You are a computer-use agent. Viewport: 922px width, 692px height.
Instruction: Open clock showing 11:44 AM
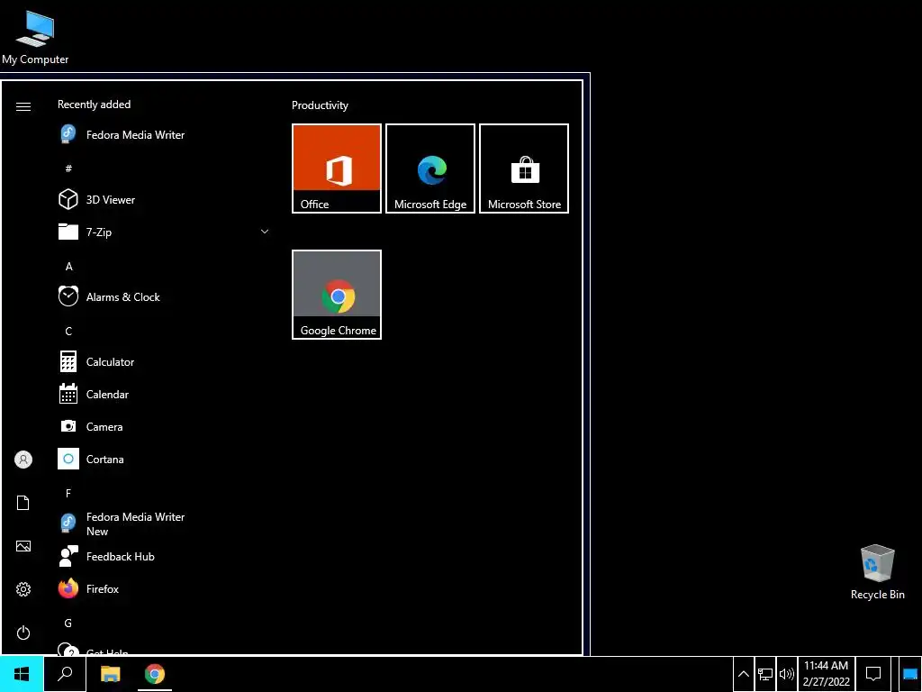point(827,674)
